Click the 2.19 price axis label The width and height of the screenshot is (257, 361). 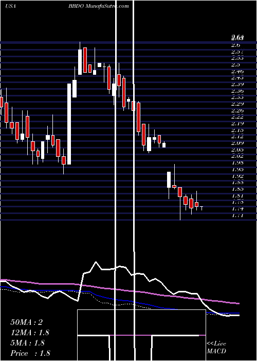pos(237,124)
